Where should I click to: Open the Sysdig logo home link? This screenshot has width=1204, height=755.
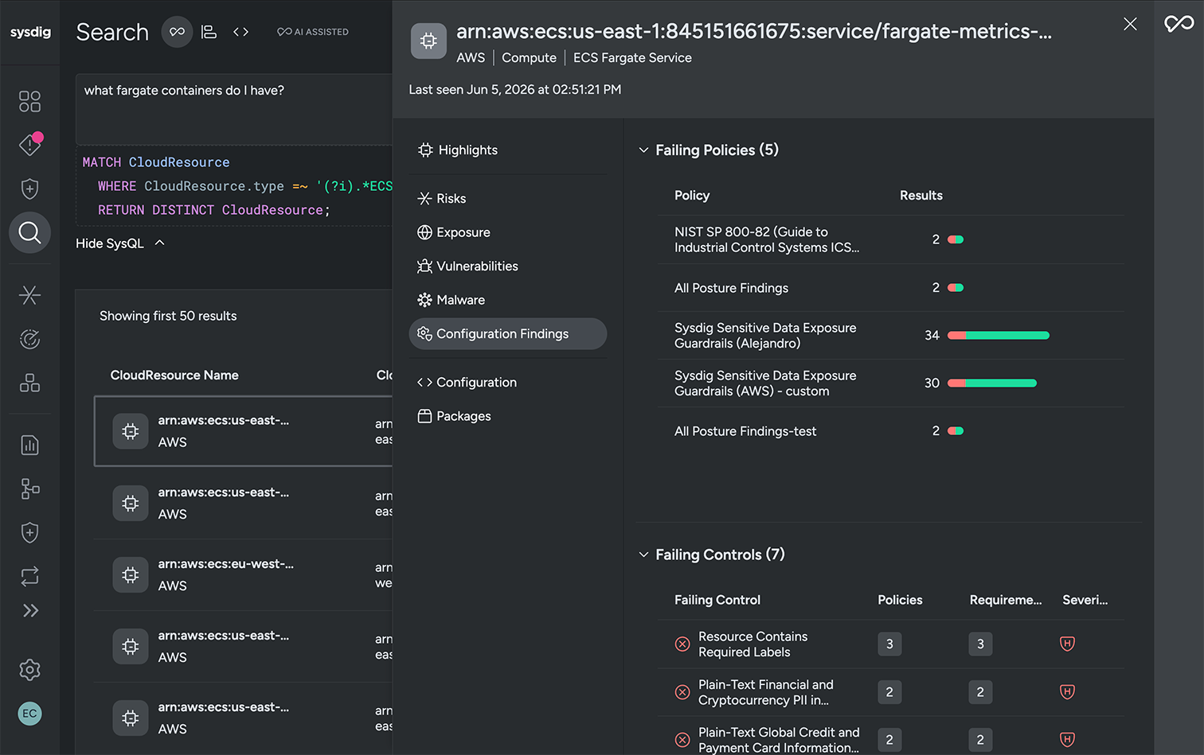(30, 32)
